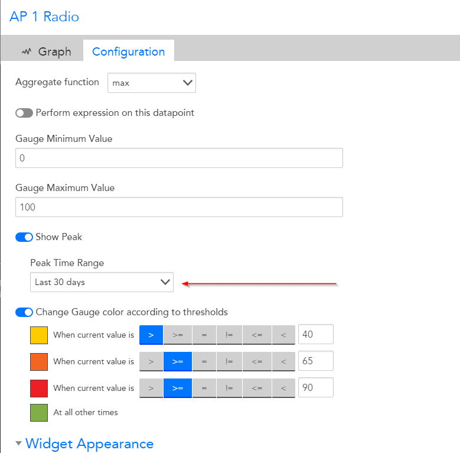Click the graph line icon on the Graph tab
The width and height of the screenshot is (460, 453).
(27, 51)
